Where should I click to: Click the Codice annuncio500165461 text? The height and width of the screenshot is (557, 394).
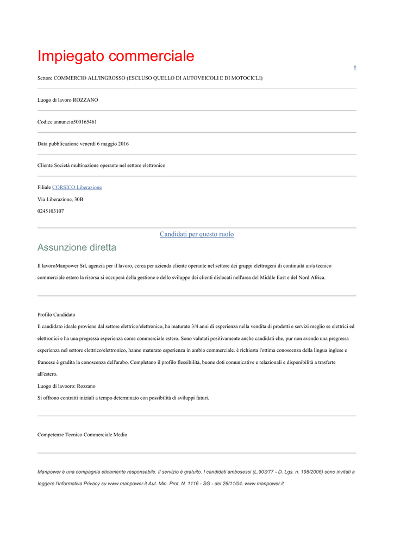point(67,122)
